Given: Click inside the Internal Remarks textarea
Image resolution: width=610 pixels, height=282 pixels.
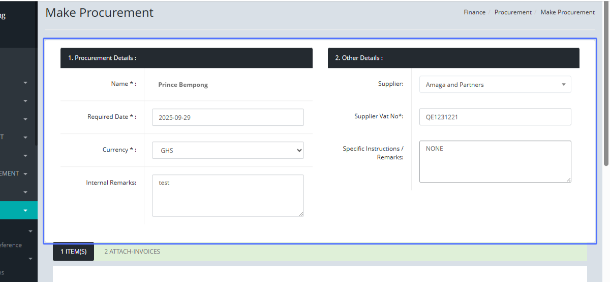Looking at the screenshot, I should tap(228, 195).
